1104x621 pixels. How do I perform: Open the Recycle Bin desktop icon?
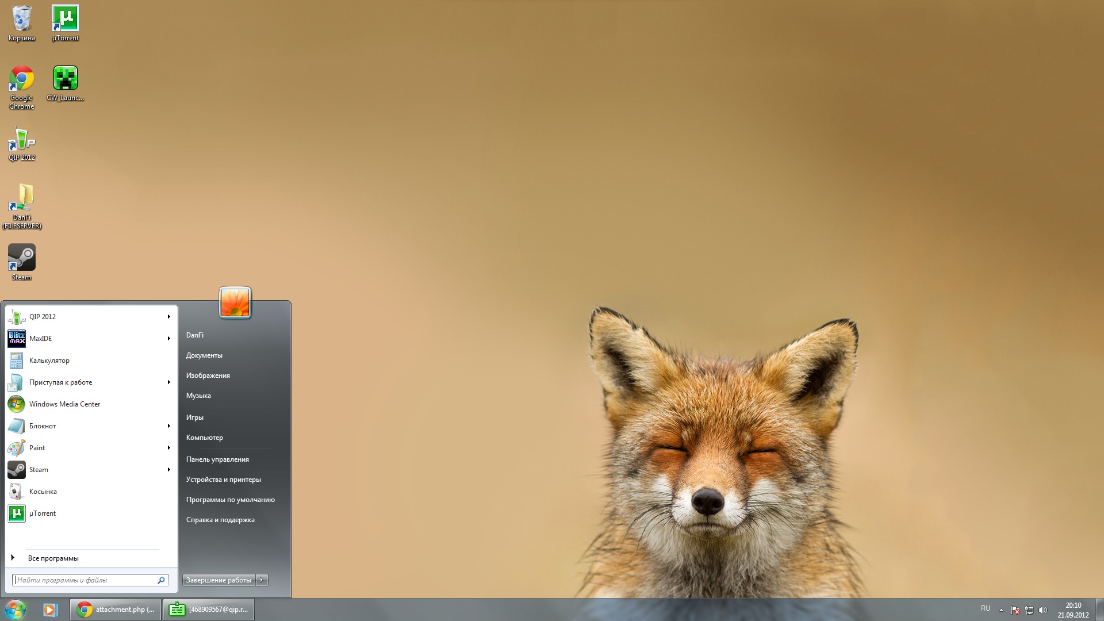(x=22, y=20)
